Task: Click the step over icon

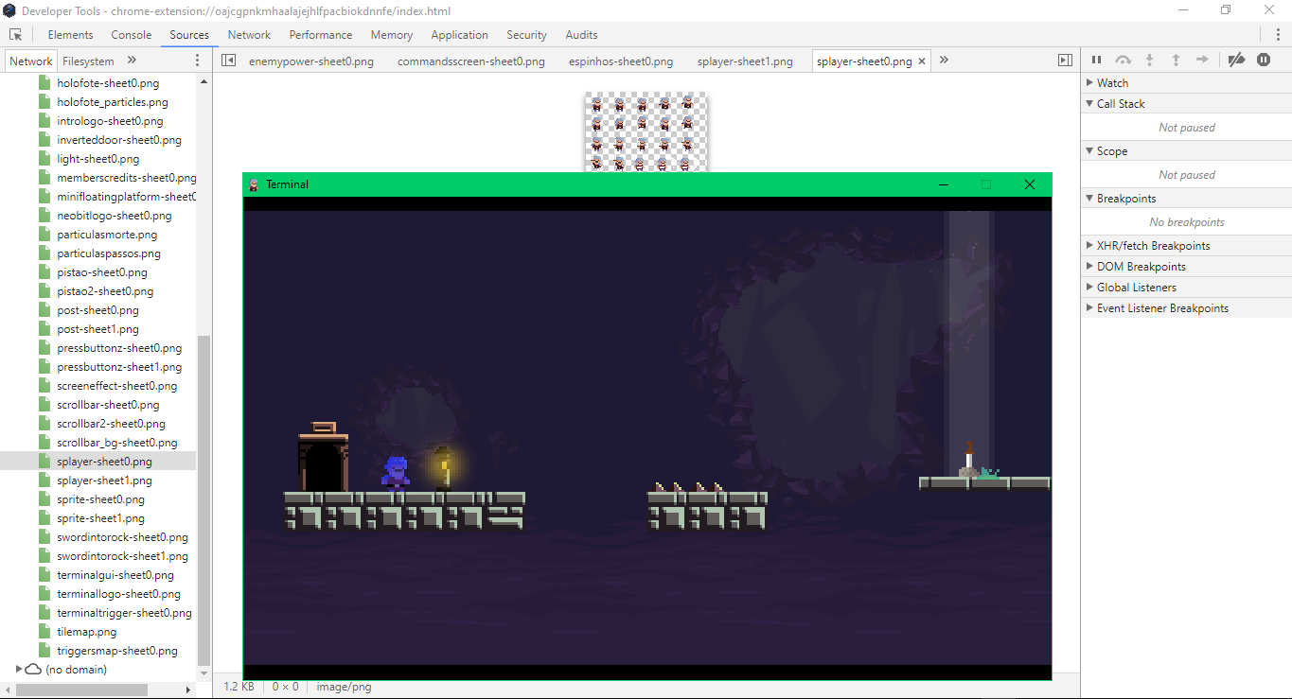Action: [x=1123, y=61]
